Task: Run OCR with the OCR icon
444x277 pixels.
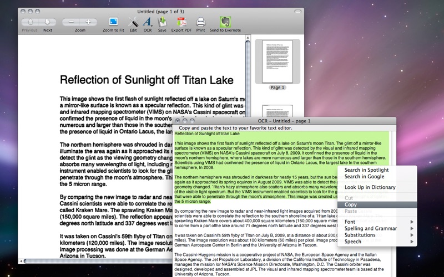Action: coord(148,22)
